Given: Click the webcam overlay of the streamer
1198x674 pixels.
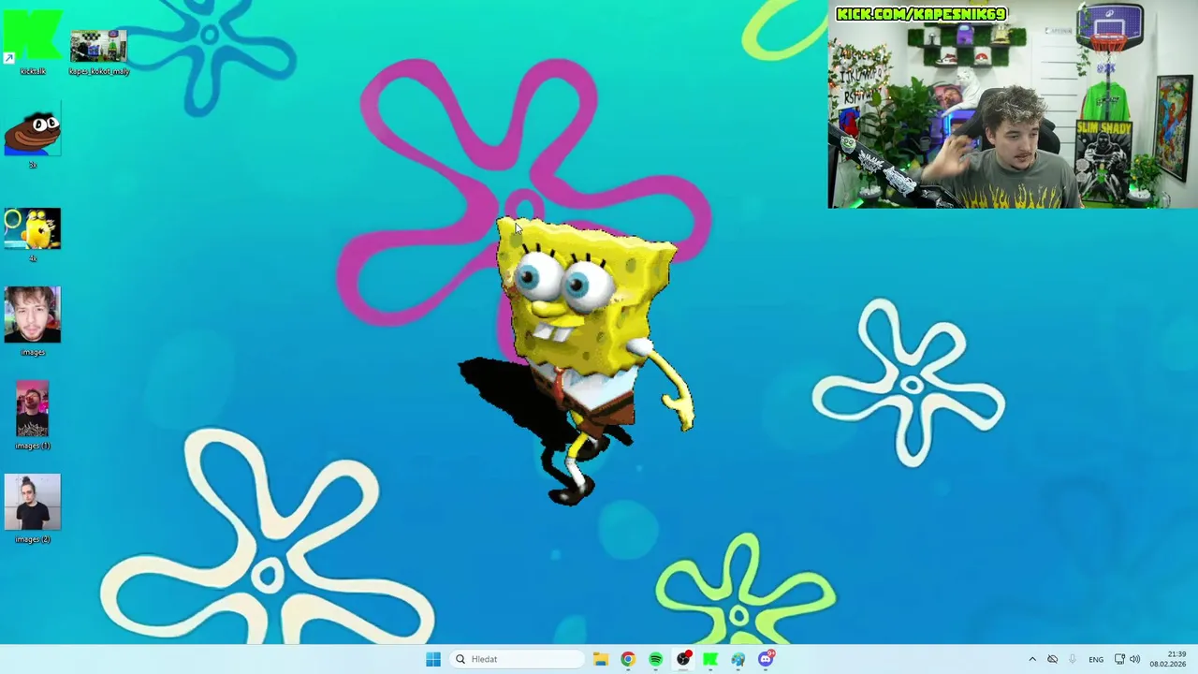Looking at the screenshot, I should pyautogui.click(x=1013, y=104).
